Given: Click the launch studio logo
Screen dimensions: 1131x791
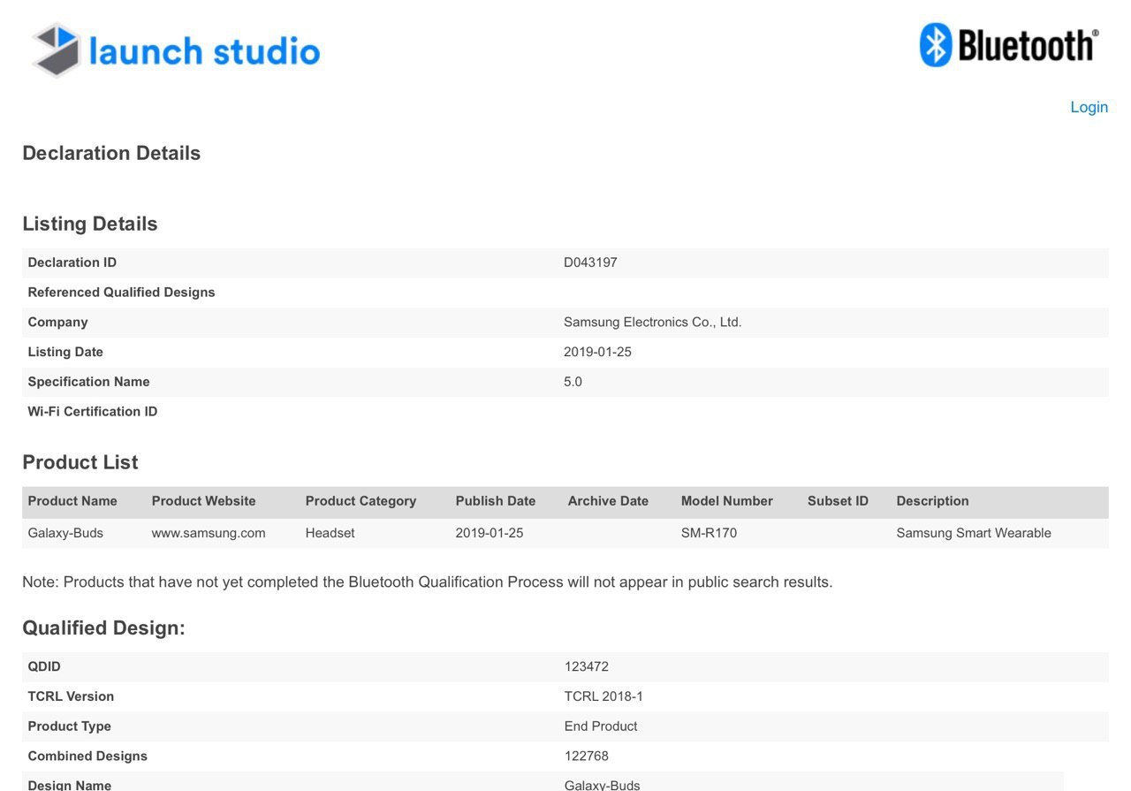Looking at the screenshot, I should [176, 50].
